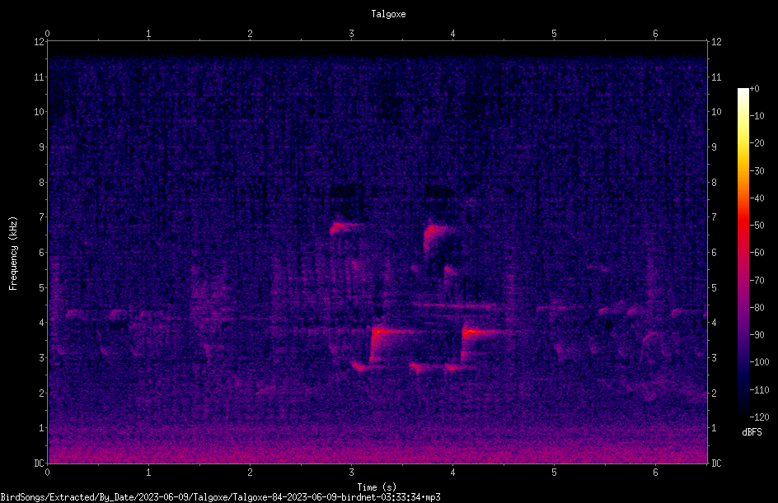Click the "6" tick on the top time axis

click(x=655, y=34)
